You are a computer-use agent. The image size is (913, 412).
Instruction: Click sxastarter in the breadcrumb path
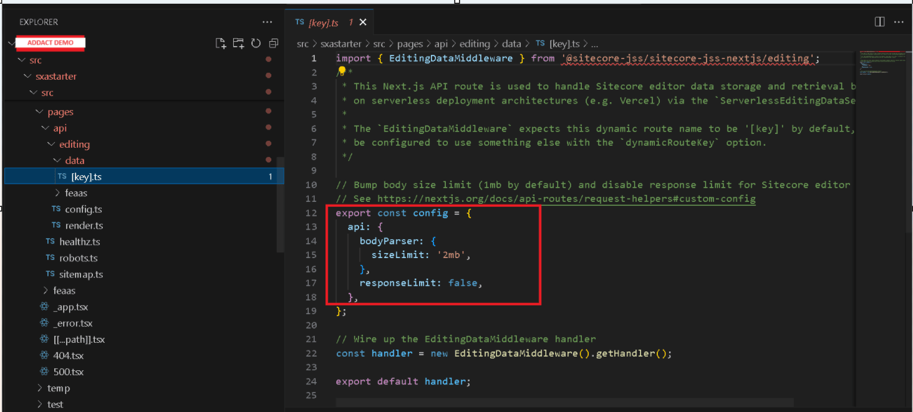point(340,44)
